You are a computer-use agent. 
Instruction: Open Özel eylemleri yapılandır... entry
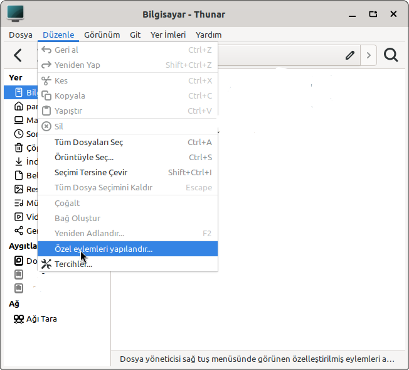(x=104, y=249)
